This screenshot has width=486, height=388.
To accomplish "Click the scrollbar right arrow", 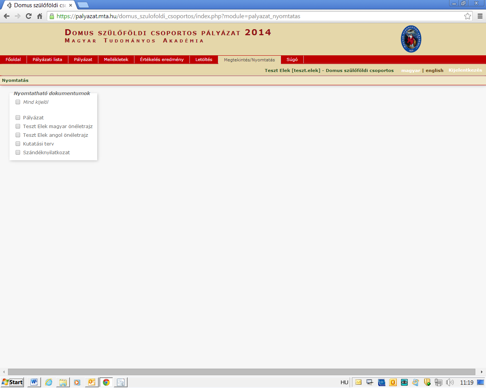I will point(482,372).
